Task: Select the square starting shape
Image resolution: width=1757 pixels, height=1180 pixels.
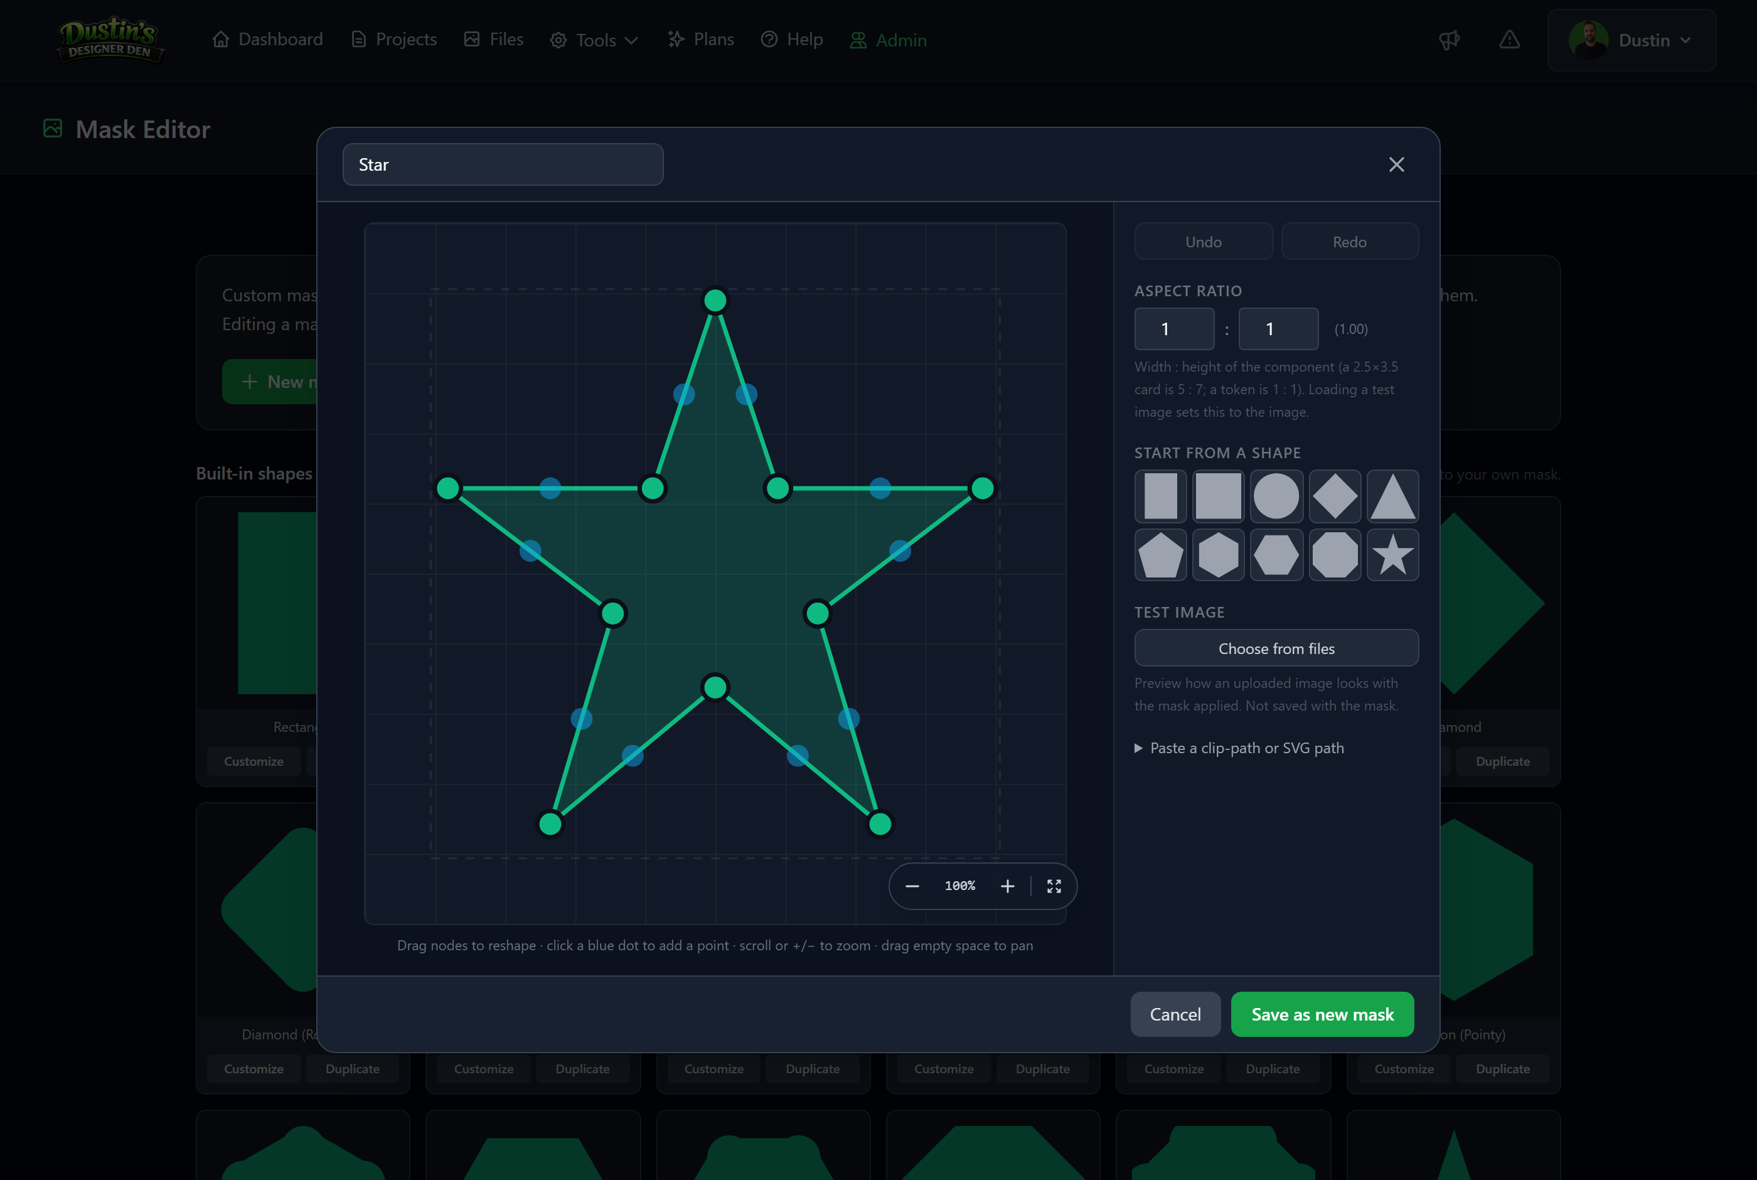Action: pyautogui.click(x=1218, y=496)
